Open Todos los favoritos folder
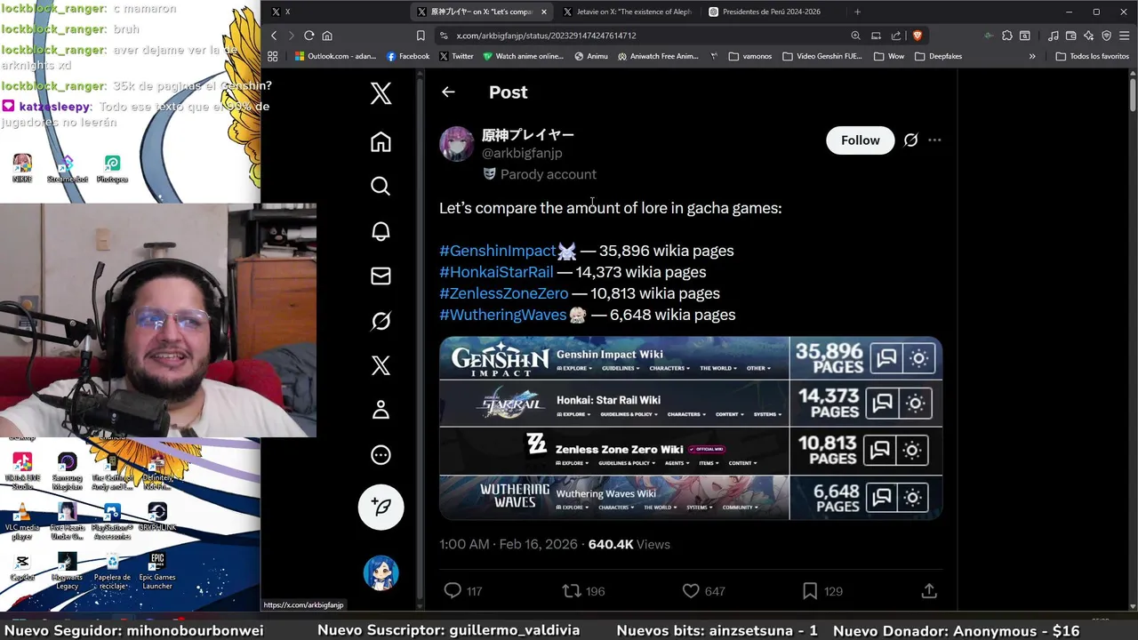 point(1092,56)
